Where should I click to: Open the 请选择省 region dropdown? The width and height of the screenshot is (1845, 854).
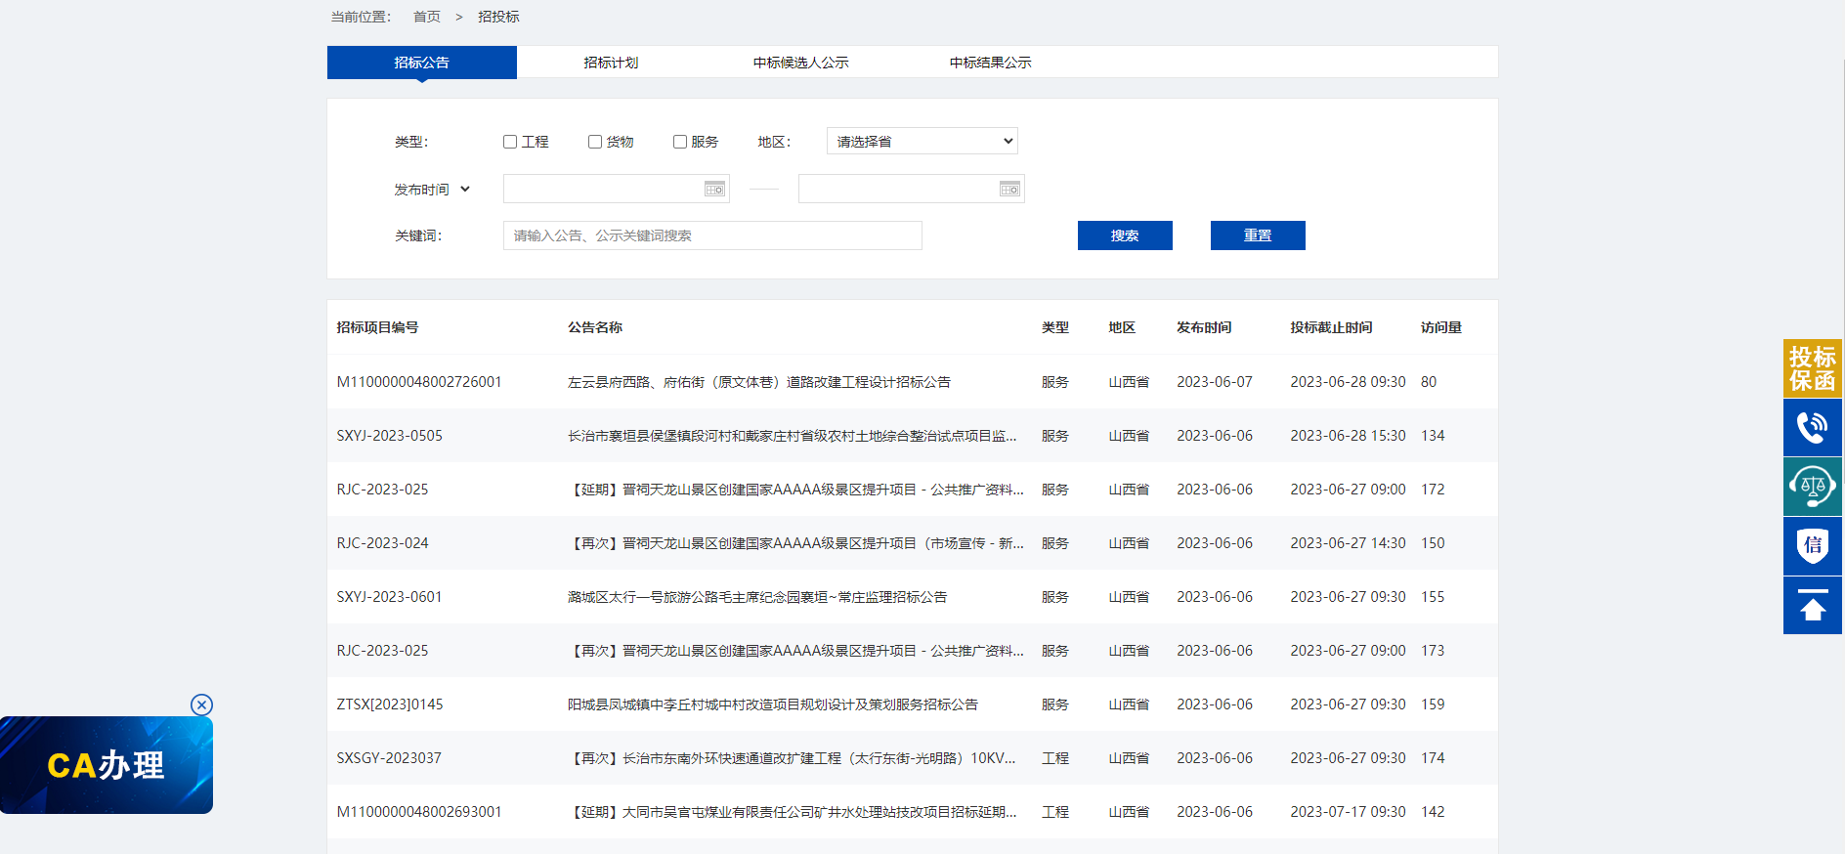coord(922,141)
